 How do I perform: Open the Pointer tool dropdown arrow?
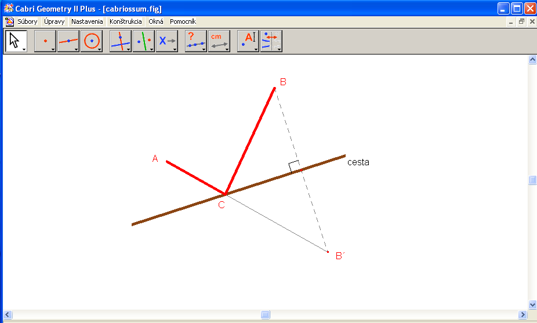pyautogui.click(x=24, y=50)
